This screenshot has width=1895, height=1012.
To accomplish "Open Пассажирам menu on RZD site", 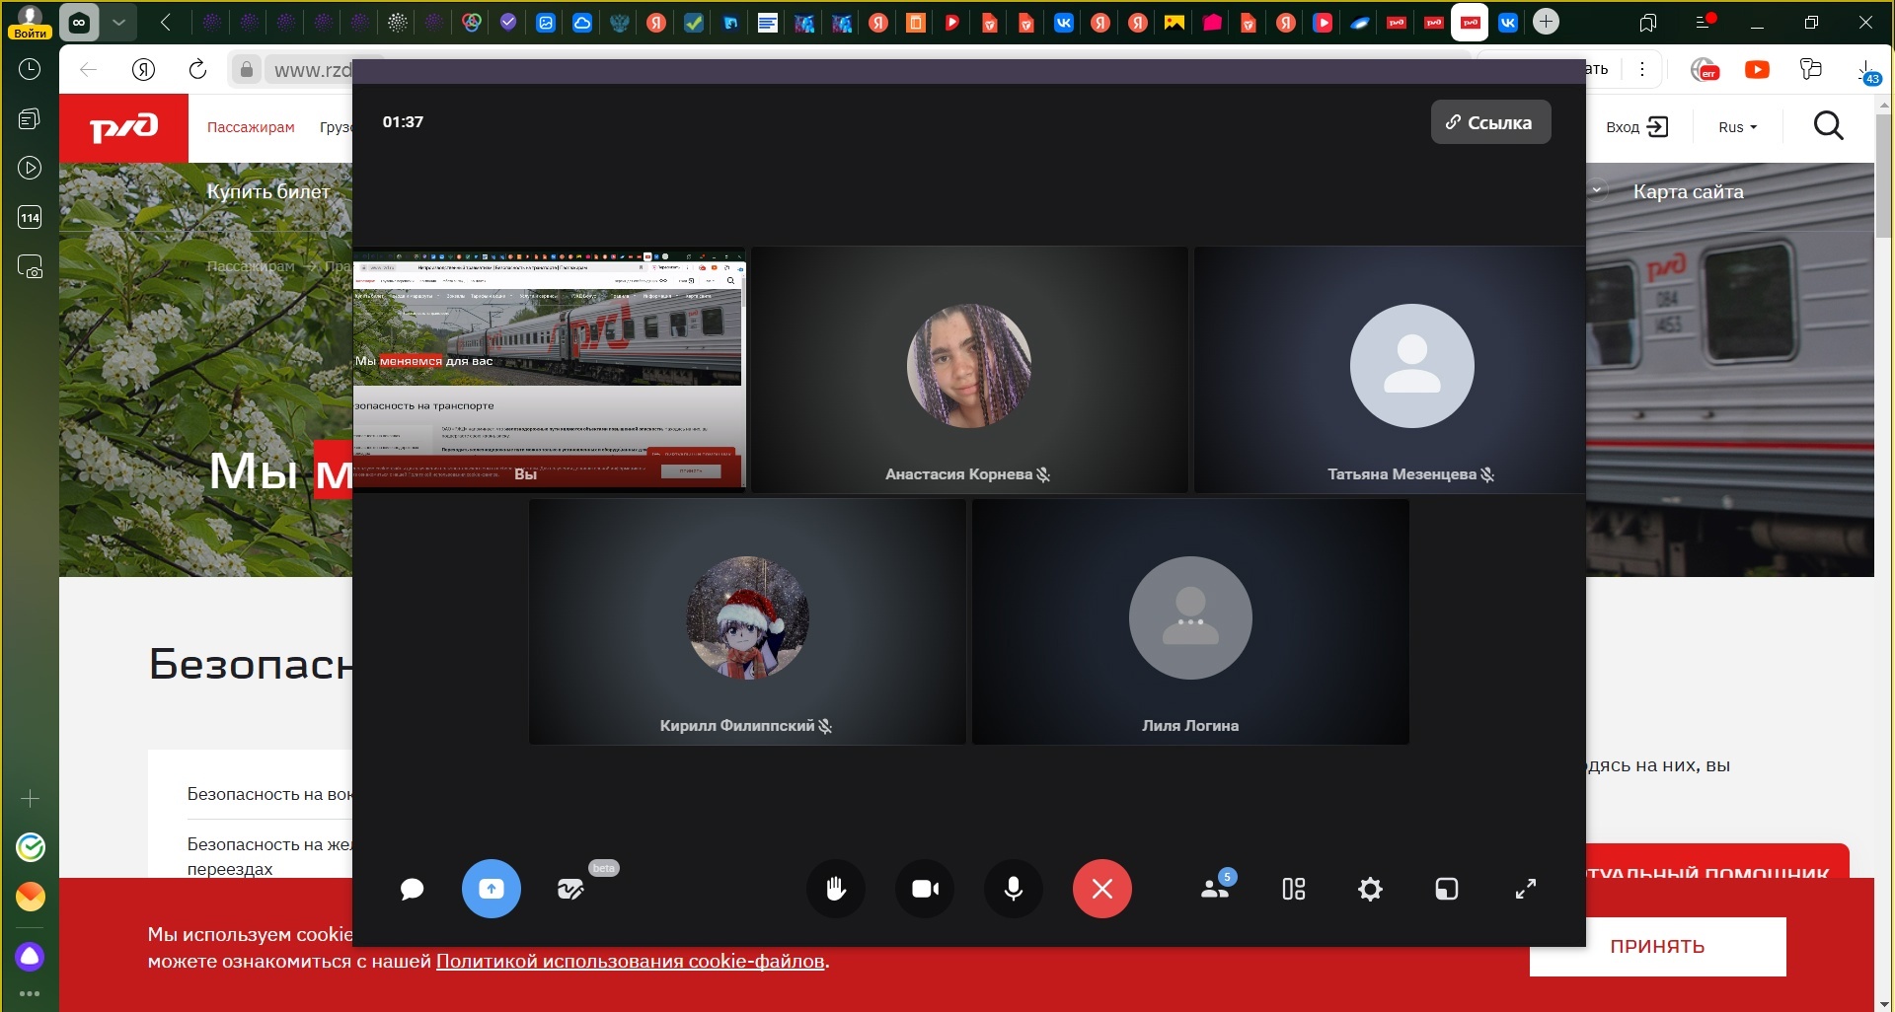I will [x=251, y=127].
